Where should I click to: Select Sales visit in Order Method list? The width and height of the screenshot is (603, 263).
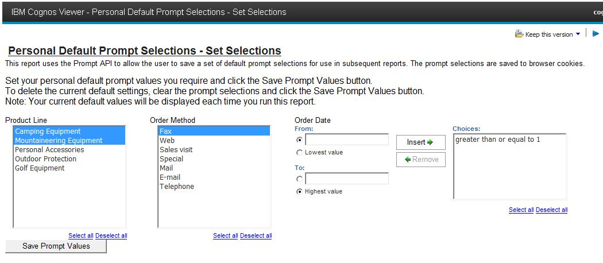(176, 150)
